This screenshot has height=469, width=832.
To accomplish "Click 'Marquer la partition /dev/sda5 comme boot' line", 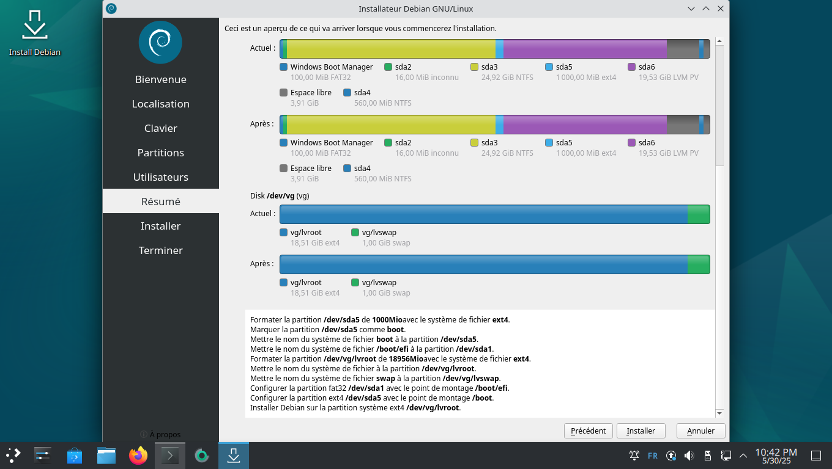I will click(328, 329).
